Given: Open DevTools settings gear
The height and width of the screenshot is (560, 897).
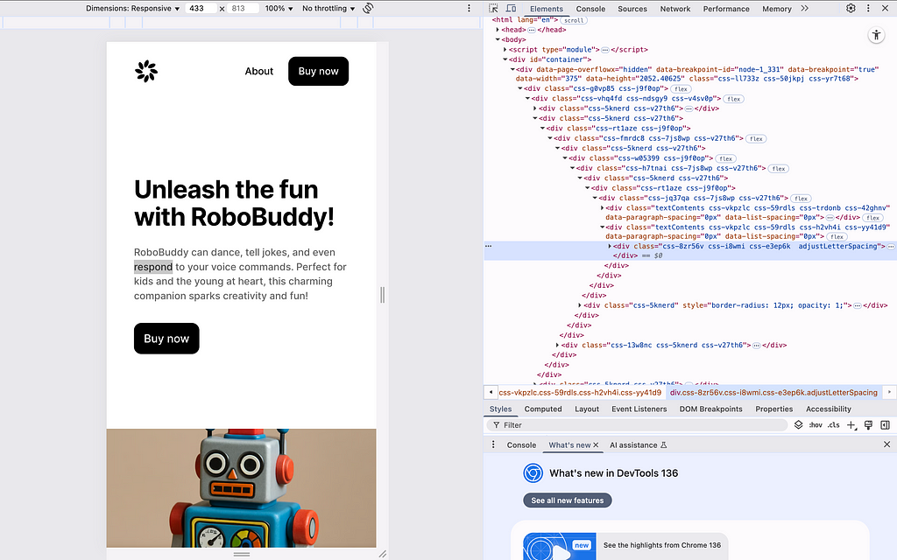Looking at the screenshot, I should point(851,9).
